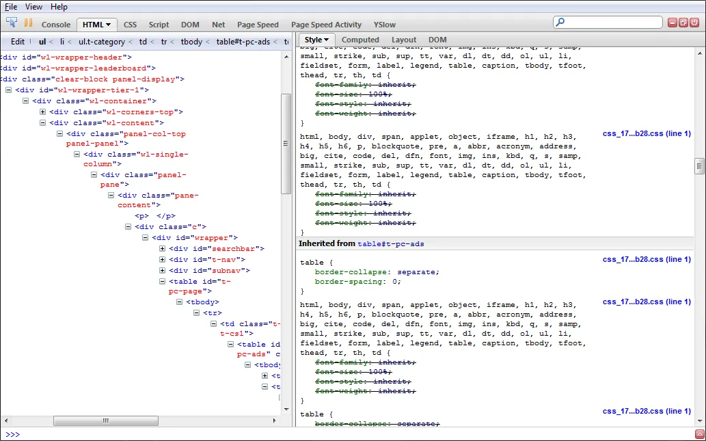The width and height of the screenshot is (706, 441).
Task: Switch to the main DOM panel tab
Action: tap(190, 25)
